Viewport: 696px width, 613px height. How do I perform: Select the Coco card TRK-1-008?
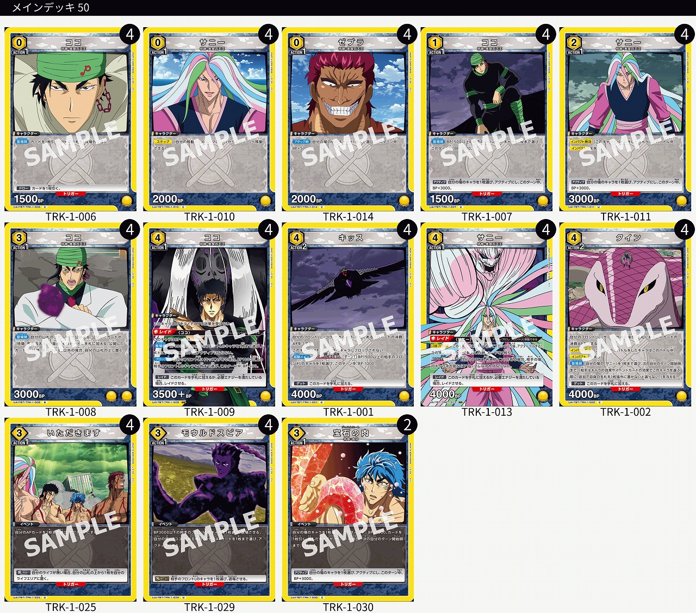71,315
